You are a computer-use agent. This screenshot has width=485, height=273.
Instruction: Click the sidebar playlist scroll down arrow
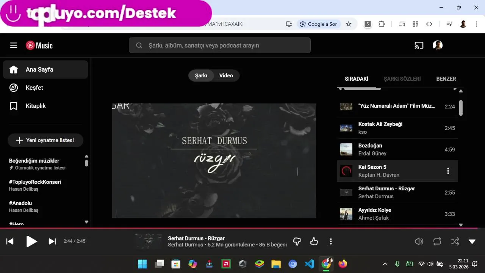pos(86,222)
